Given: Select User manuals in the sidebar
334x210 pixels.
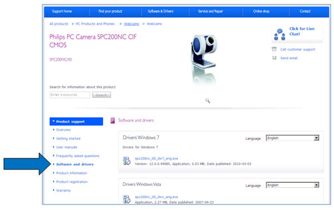Looking at the screenshot, I should coord(66,147).
